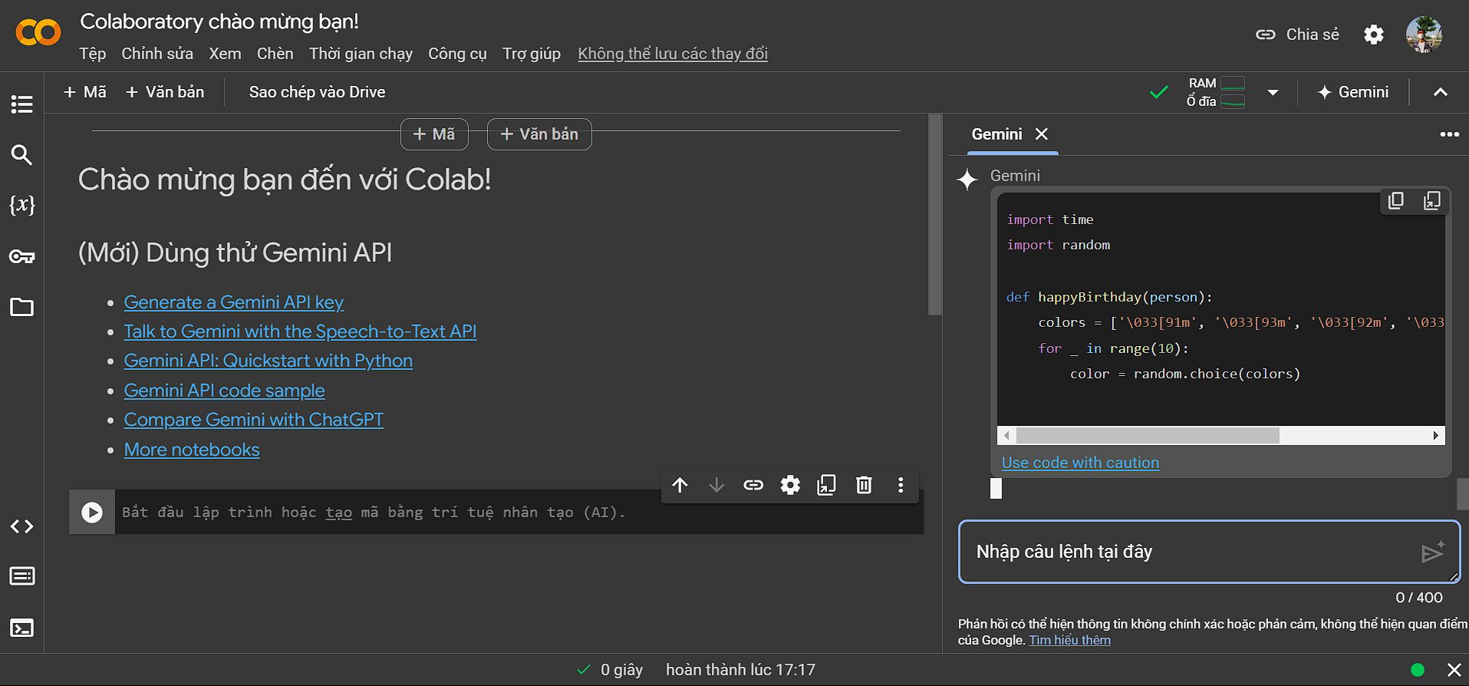Copy link to cell icon
Image resolution: width=1469 pixels, height=686 pixels.
(753, 485)
